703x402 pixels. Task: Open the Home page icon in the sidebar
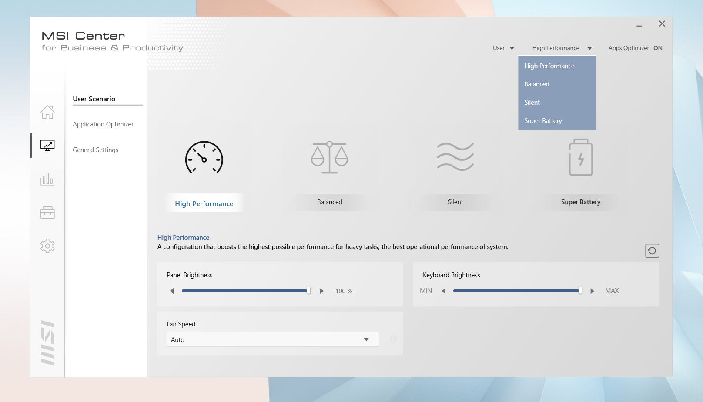click(47, 112)
